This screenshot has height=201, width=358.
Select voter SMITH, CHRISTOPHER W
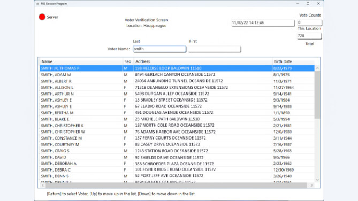[177, 132]
